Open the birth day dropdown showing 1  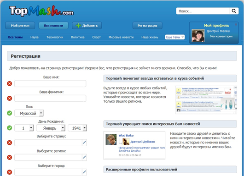click(24, 128)
